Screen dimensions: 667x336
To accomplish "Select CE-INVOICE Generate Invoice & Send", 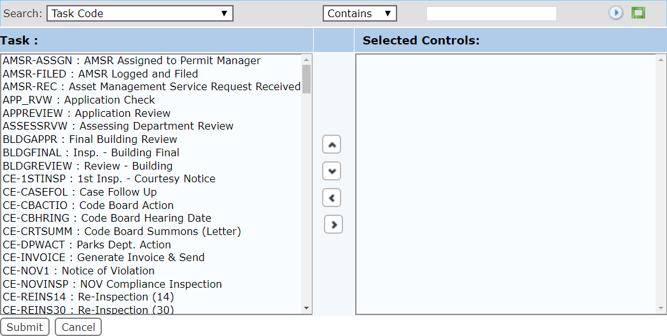I will click(104, 258).
